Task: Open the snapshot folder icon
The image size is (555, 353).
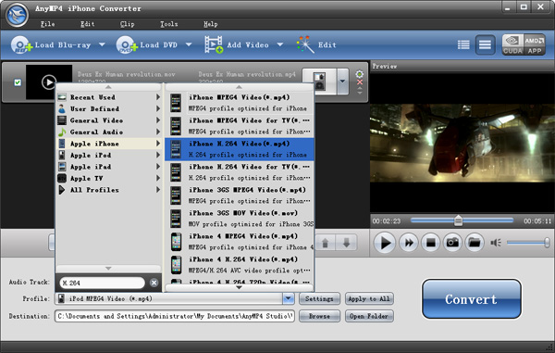Action: pos(475,243)
